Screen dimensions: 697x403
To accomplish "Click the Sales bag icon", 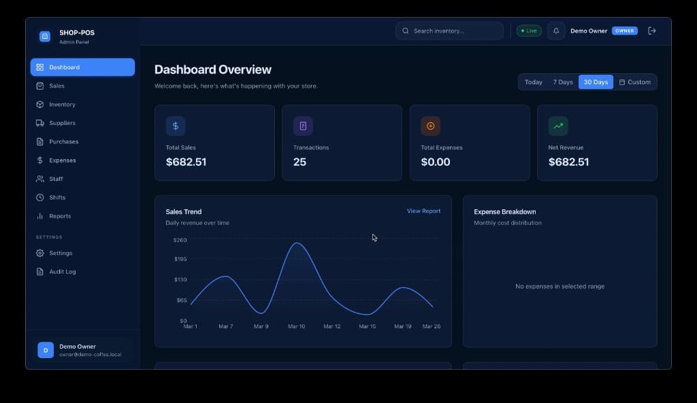I will click(40, 86).
